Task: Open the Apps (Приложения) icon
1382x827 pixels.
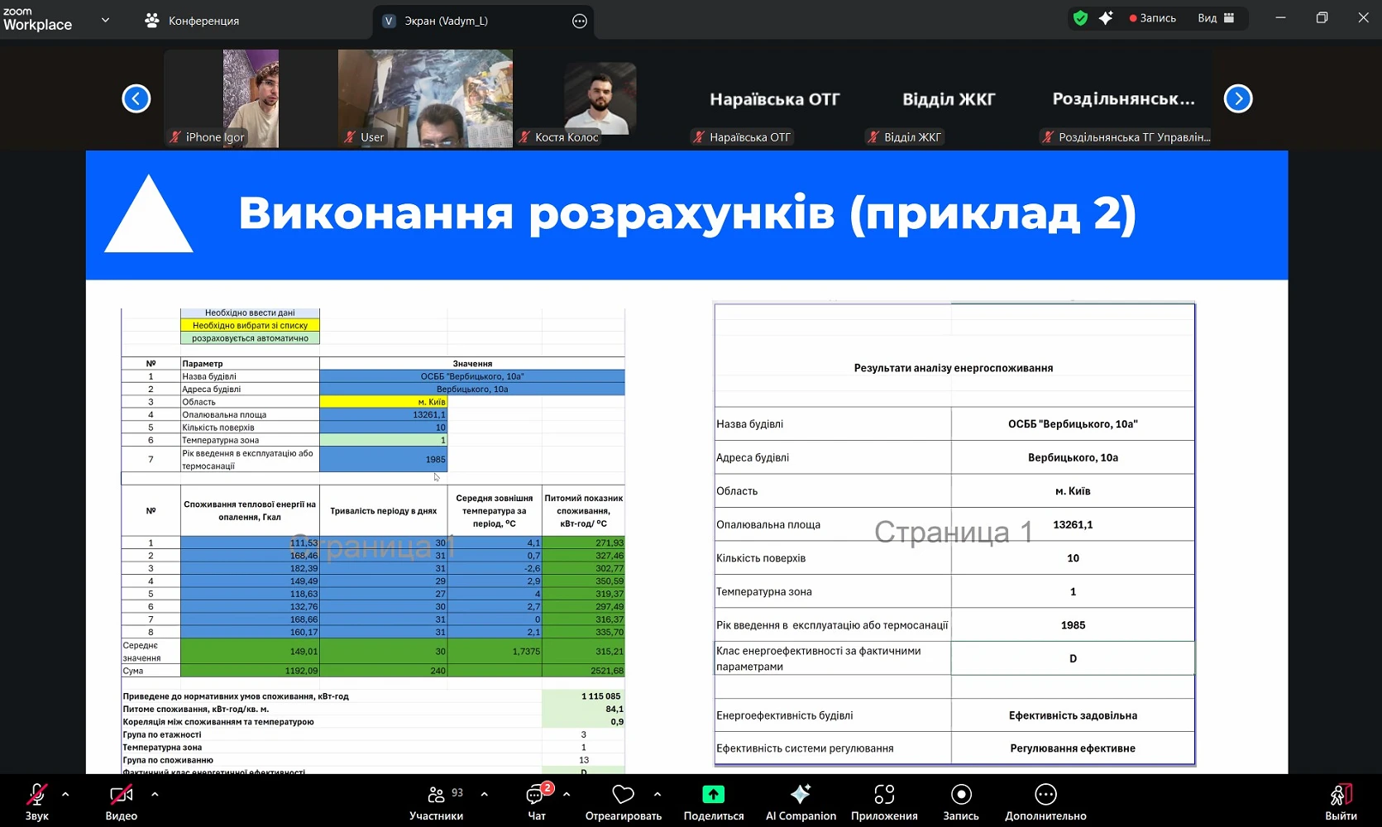Action: click(x=884, y=795)
